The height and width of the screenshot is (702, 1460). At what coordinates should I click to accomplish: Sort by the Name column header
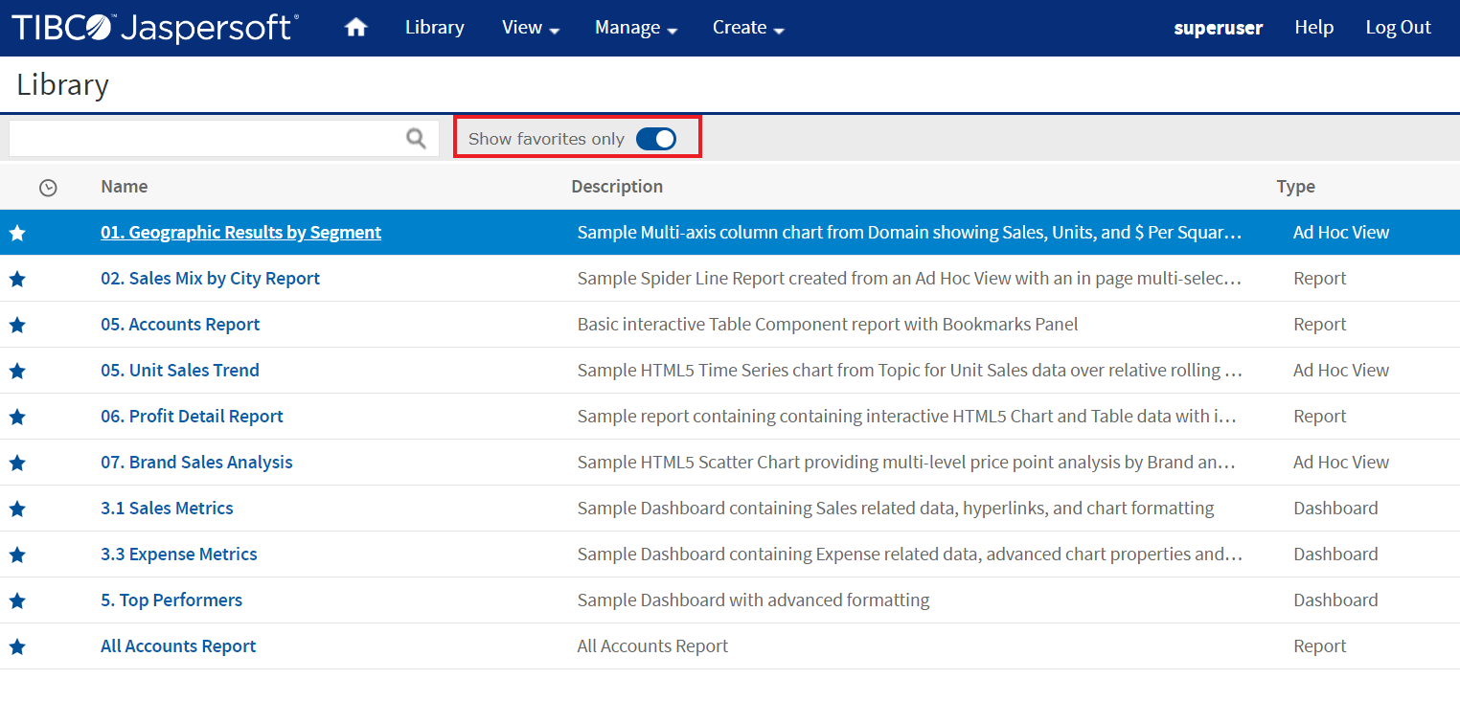click(x=125, y=187)
